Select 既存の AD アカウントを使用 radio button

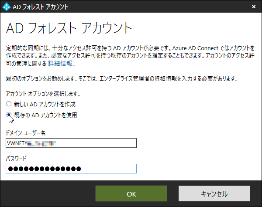pos(9,115)
